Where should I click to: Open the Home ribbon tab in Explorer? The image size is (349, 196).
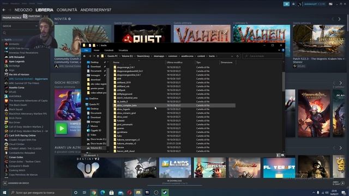tap(97, 50)
